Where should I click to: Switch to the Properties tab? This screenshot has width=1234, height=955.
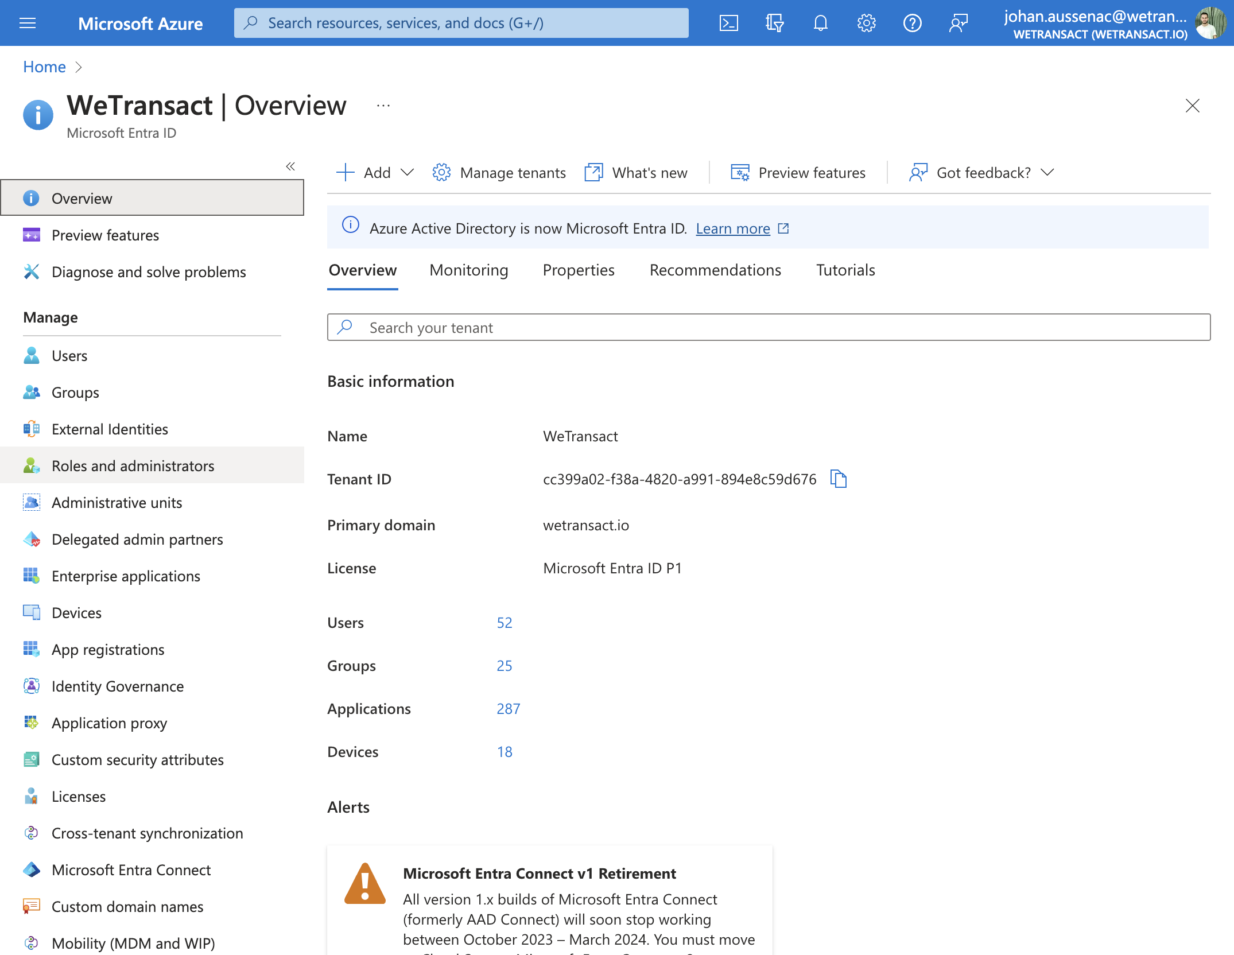(x=579, y=270)
